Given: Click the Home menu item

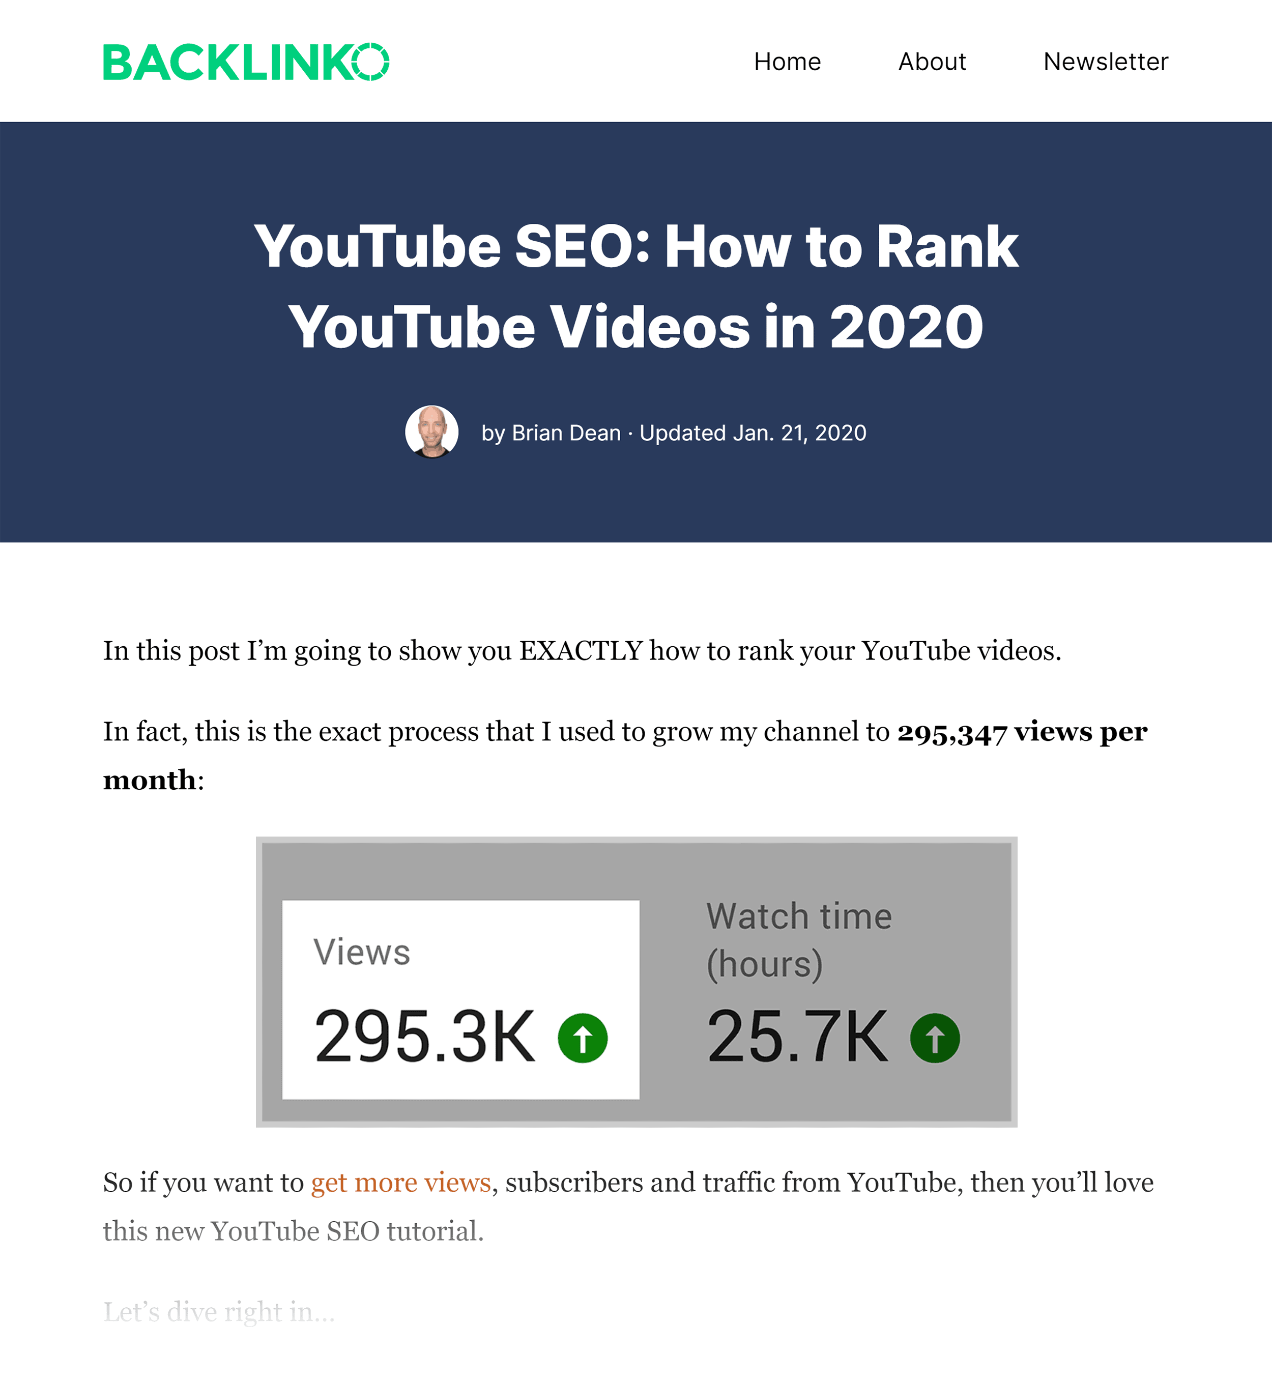Looking at the screenshot, I should [x=787, y=61].
